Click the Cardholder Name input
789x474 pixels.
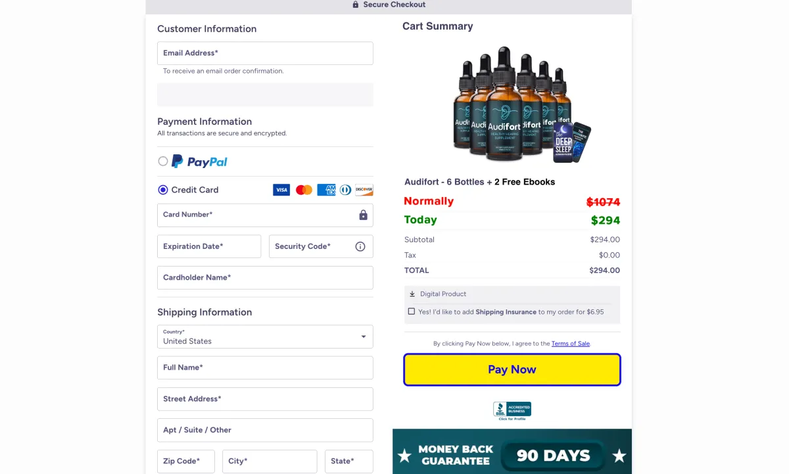point(265,278)
